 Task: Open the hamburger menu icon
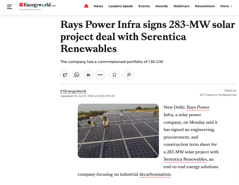(10, 6)
